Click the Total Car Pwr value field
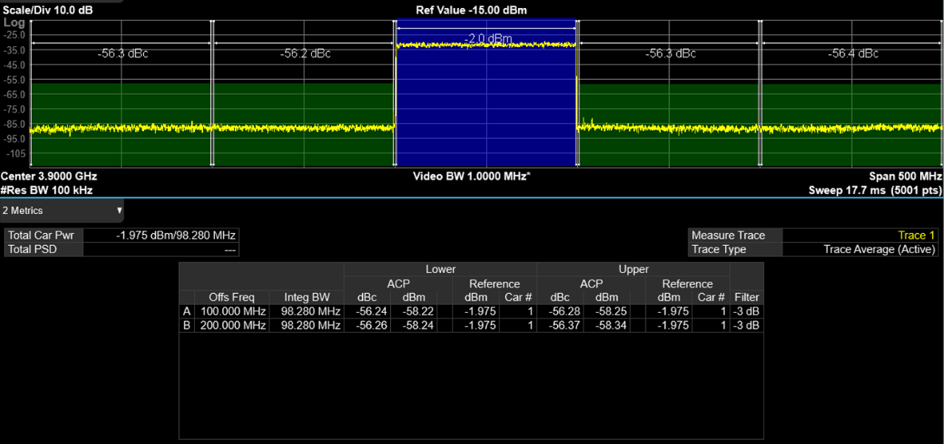This screenshot has height=444, width=944. [x=161, y=236]
